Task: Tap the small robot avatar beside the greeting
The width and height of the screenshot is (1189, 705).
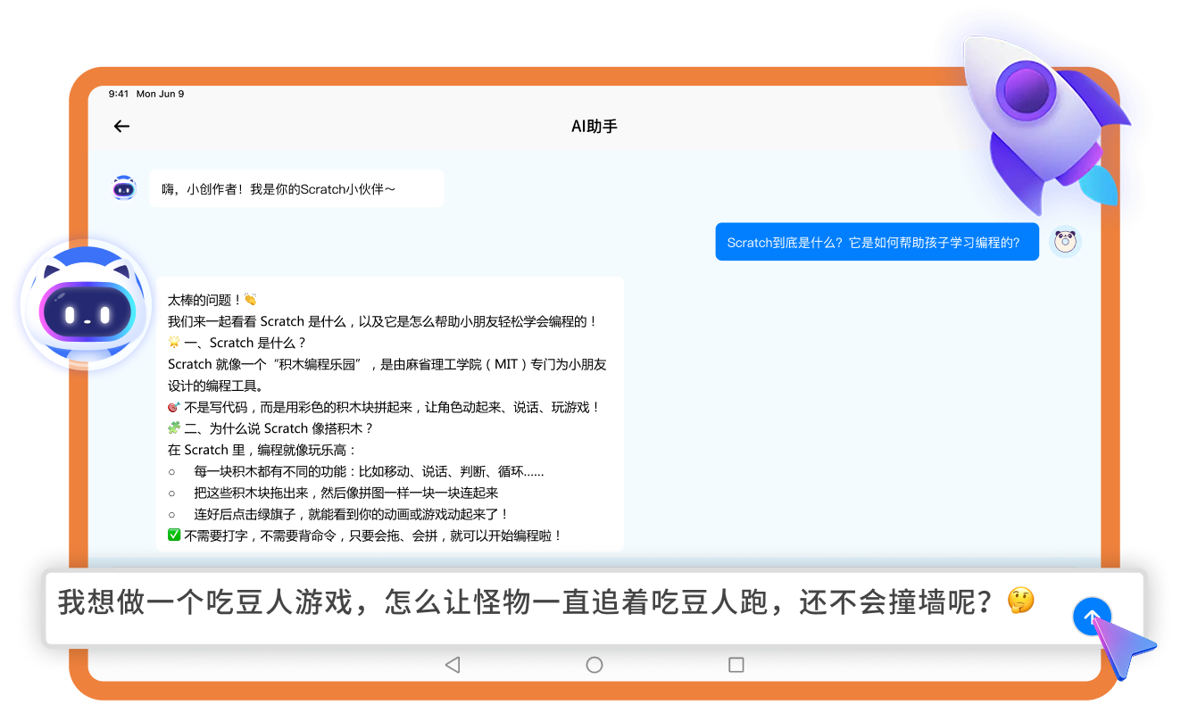Action: coord(124,188)
